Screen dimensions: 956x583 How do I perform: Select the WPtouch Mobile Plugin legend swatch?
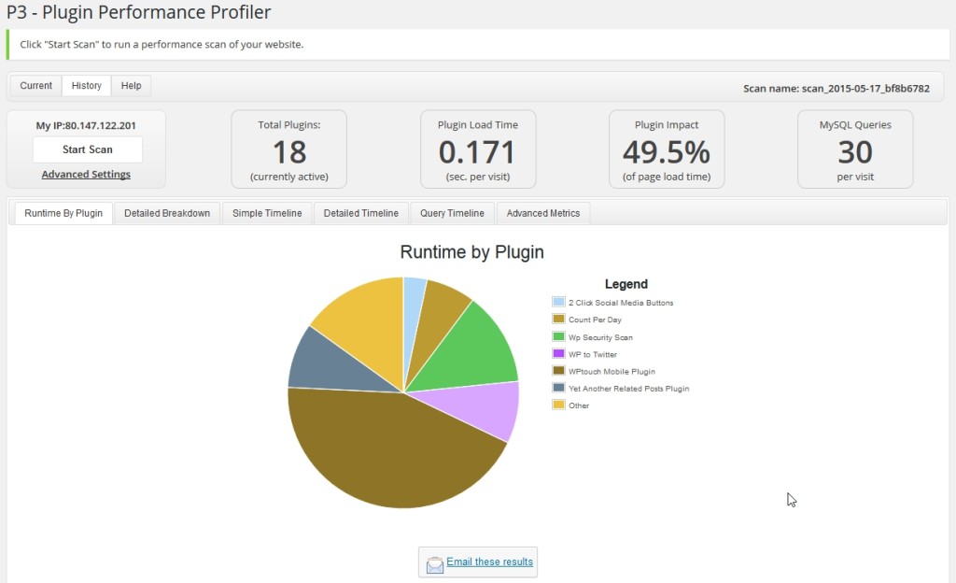pyautogui.click(x=558, y=371)
